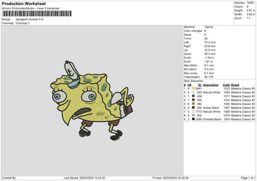The image size is (257, 181).
Task: Click 'Madeira Classic 40' in the code 1023 row
Action: 243,88
